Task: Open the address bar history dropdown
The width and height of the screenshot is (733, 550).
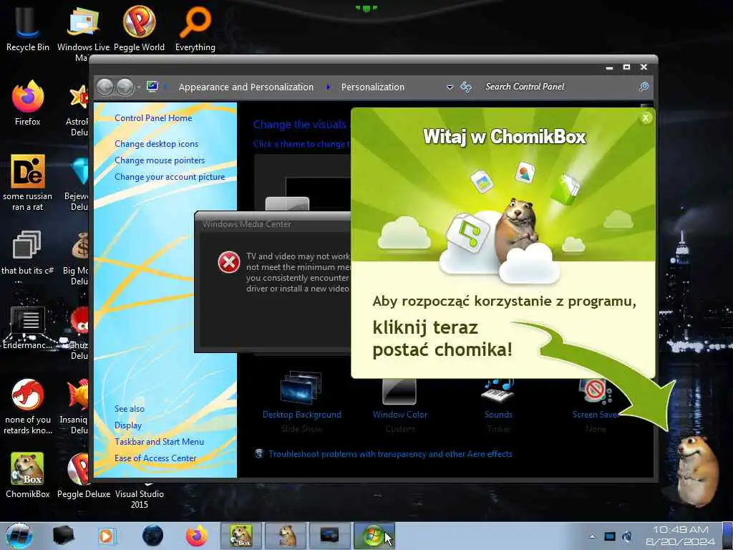Action: 450,87
